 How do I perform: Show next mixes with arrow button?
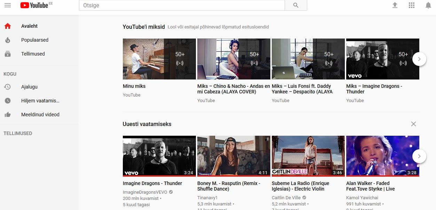(x=419, y=59)
